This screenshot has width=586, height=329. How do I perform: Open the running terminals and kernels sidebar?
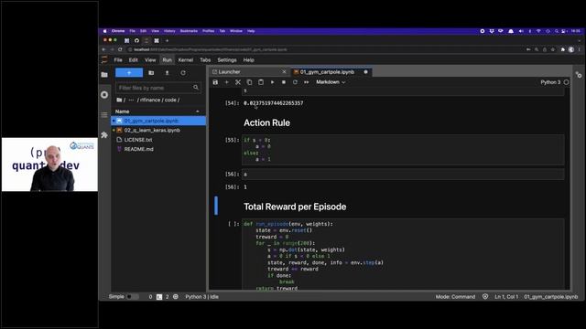pos(104,95)
